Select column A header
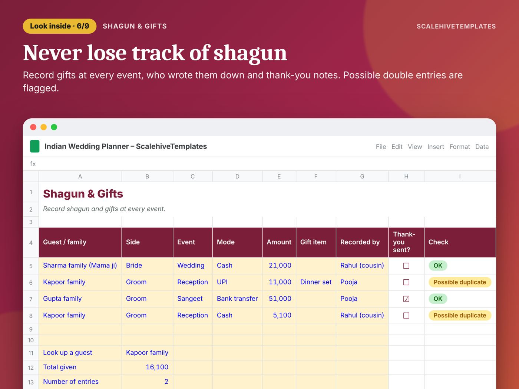This screenshot has width=519, height=389. pos(80,177)
